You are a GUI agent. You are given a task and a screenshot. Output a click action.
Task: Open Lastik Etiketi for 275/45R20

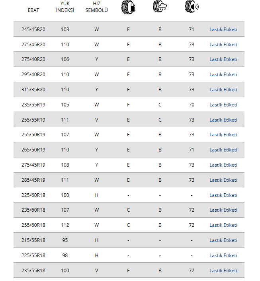point(223,45)
